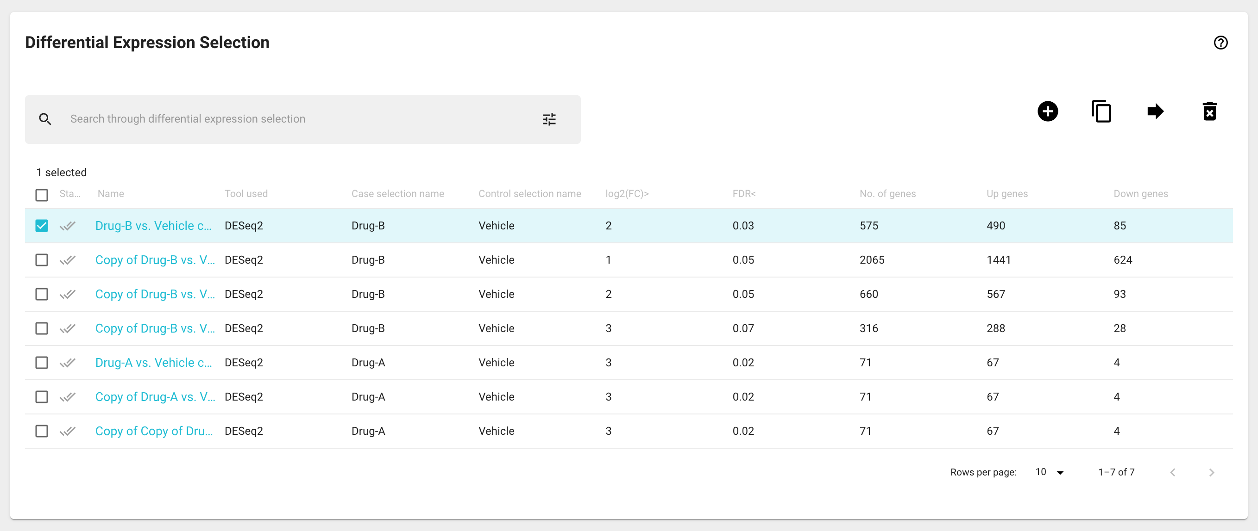Uncheck the Drug-B vs. Vehicle row checkbox

coord(42,225)
